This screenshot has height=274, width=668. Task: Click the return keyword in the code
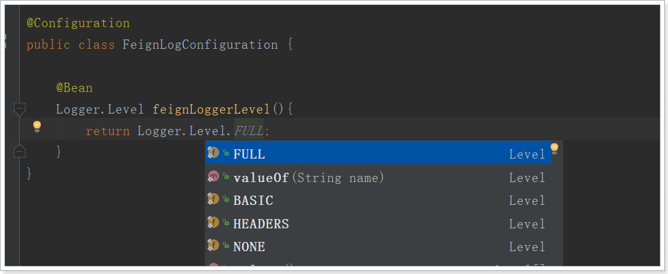pos(107,131)
